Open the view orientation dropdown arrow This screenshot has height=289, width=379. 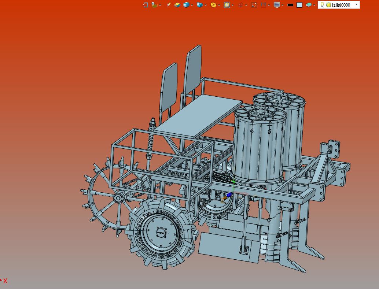[206, 5]
